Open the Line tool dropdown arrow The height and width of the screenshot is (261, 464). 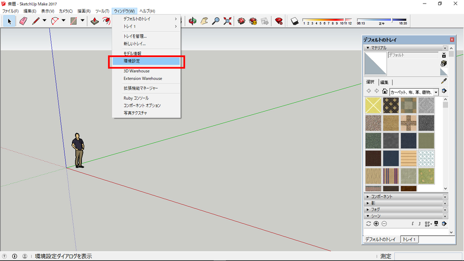point(44,21)
